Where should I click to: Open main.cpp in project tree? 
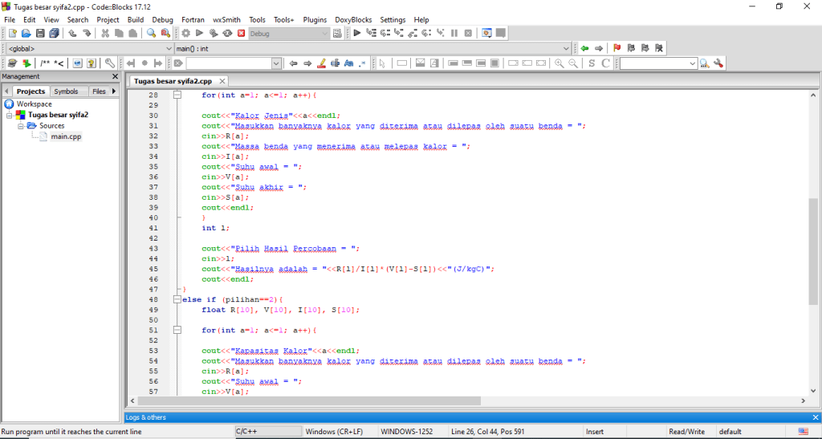[66, 136]
